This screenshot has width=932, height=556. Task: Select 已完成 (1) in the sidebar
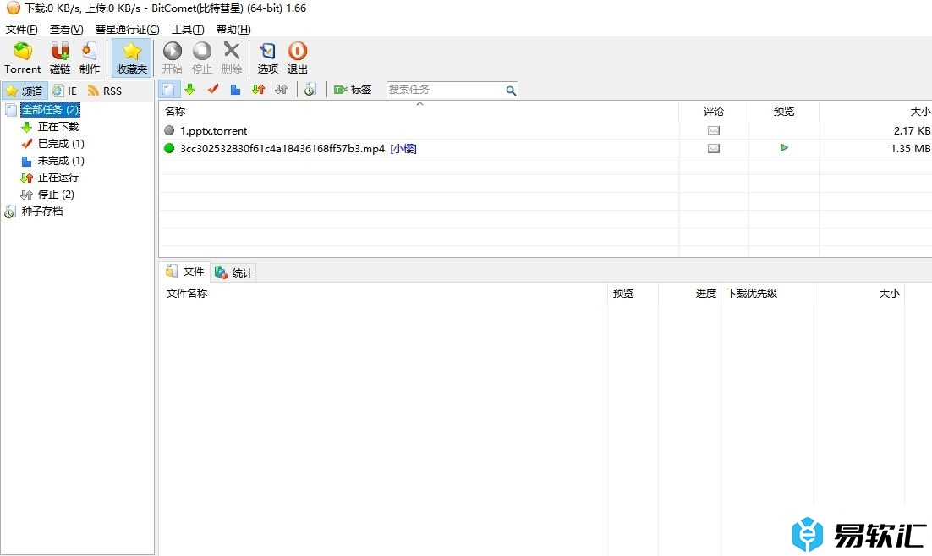click(x=61, y=143)
